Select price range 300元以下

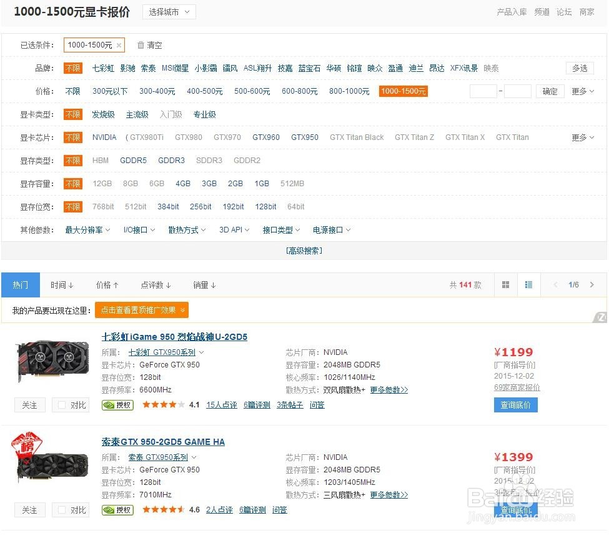coord(110,91)
